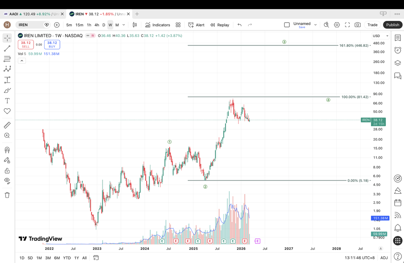This screenshot has width=404, height=263.
Task: Hide all drawings with eye icon
Action: tap(7, 181)
